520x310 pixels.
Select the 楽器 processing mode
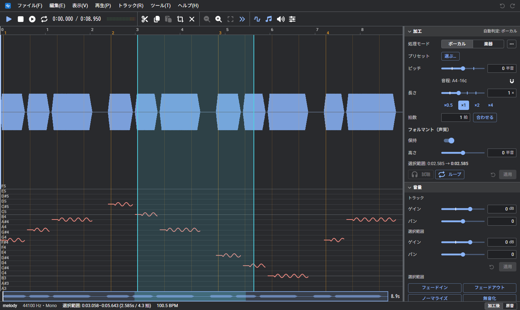[x=488, y=44]
